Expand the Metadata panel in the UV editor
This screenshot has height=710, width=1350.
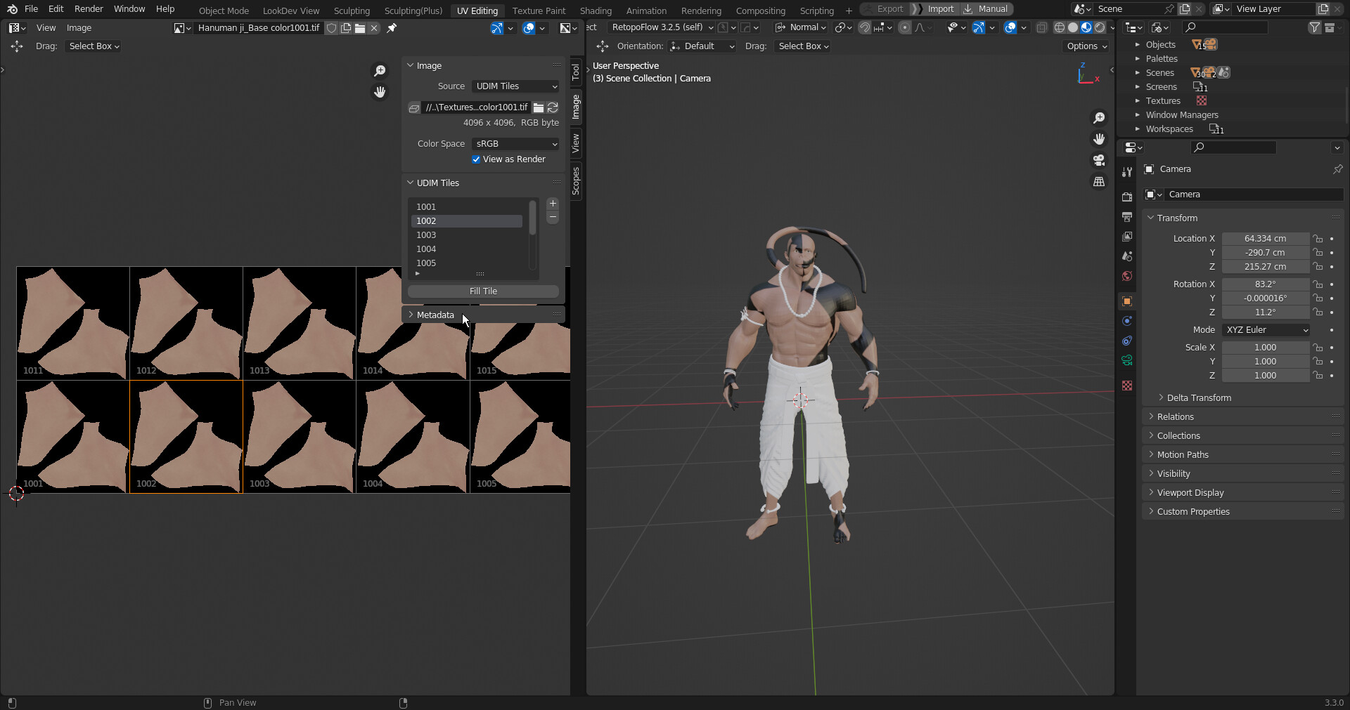[x=435, y=315]
